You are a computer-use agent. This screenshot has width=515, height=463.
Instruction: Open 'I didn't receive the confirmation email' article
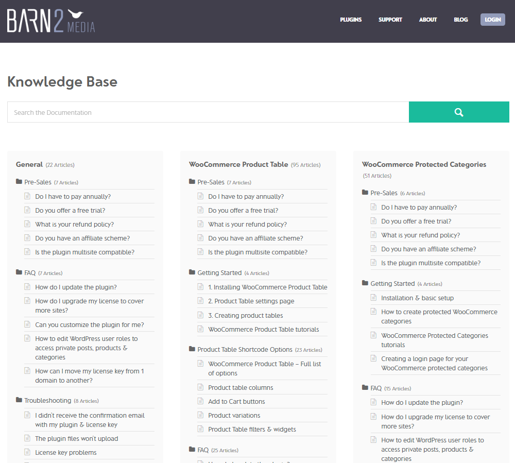tap(90, 420)
